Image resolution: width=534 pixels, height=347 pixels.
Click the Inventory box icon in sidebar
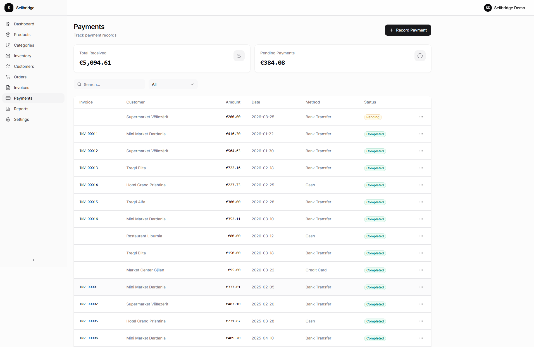click(x=8, y=56)
